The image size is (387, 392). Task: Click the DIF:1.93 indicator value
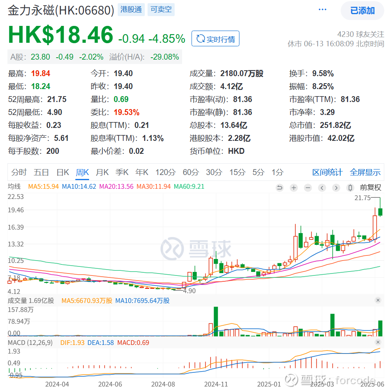click(x=72, y=343)
